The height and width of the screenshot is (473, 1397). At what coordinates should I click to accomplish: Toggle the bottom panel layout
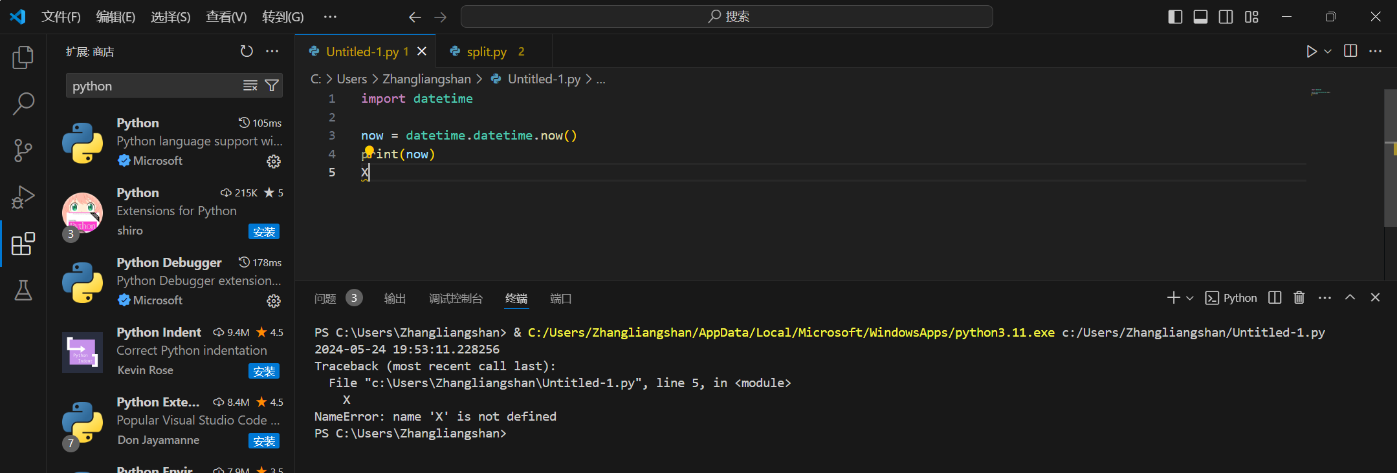(1200, 17)
